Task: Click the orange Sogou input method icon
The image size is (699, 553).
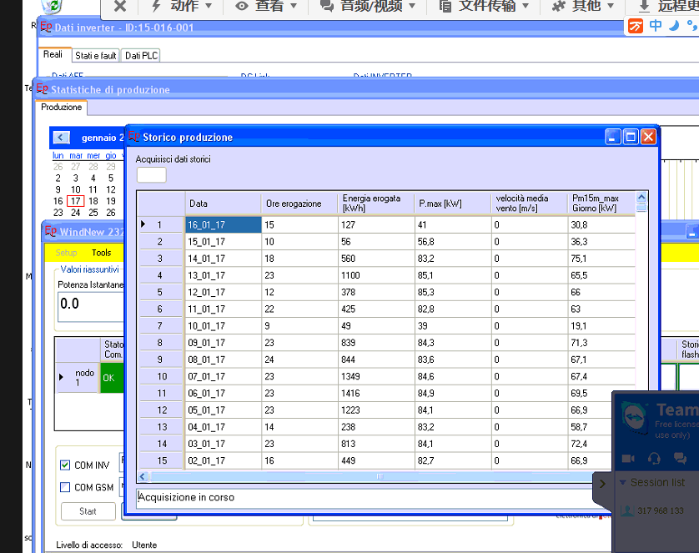Action: click(636, 26)
